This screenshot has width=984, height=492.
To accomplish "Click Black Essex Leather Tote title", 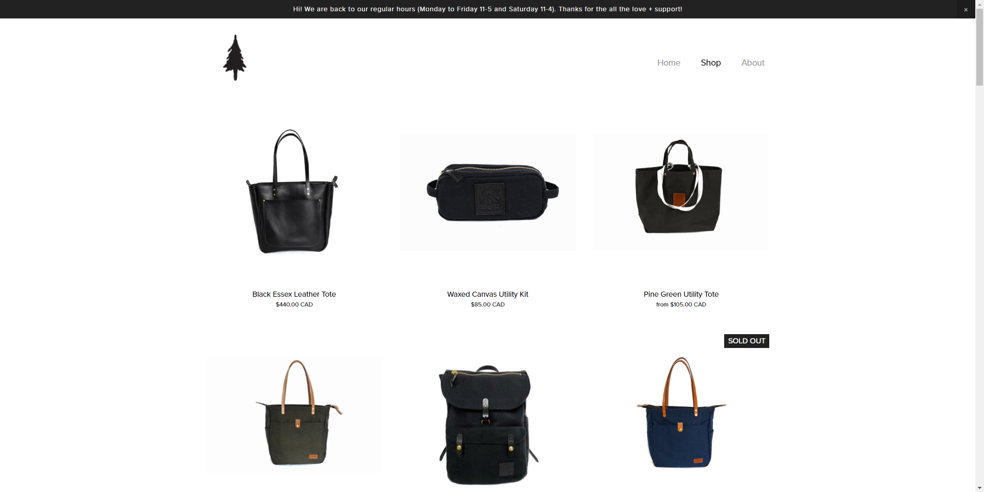I will pyautogui.click(x=294, y=294).
